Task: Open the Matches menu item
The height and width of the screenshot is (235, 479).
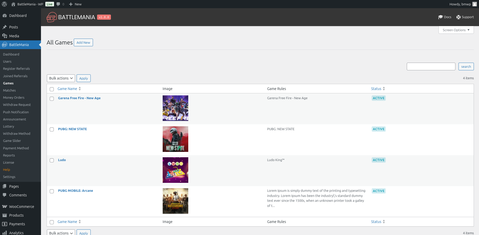Action: click(9, 90)
